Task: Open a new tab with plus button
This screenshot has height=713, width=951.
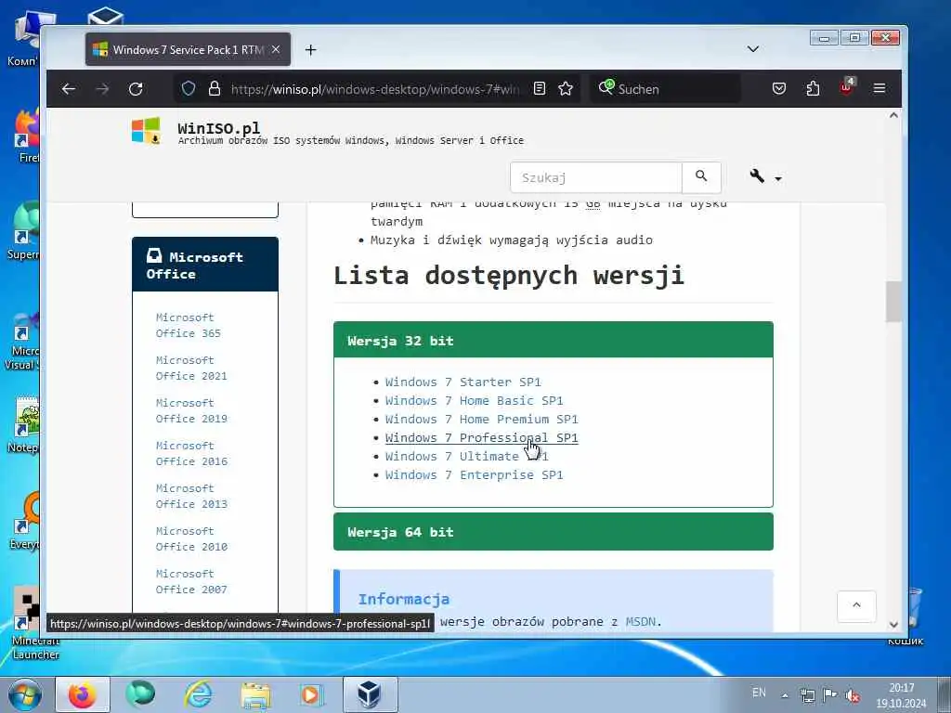Action: tap(310, 50)
